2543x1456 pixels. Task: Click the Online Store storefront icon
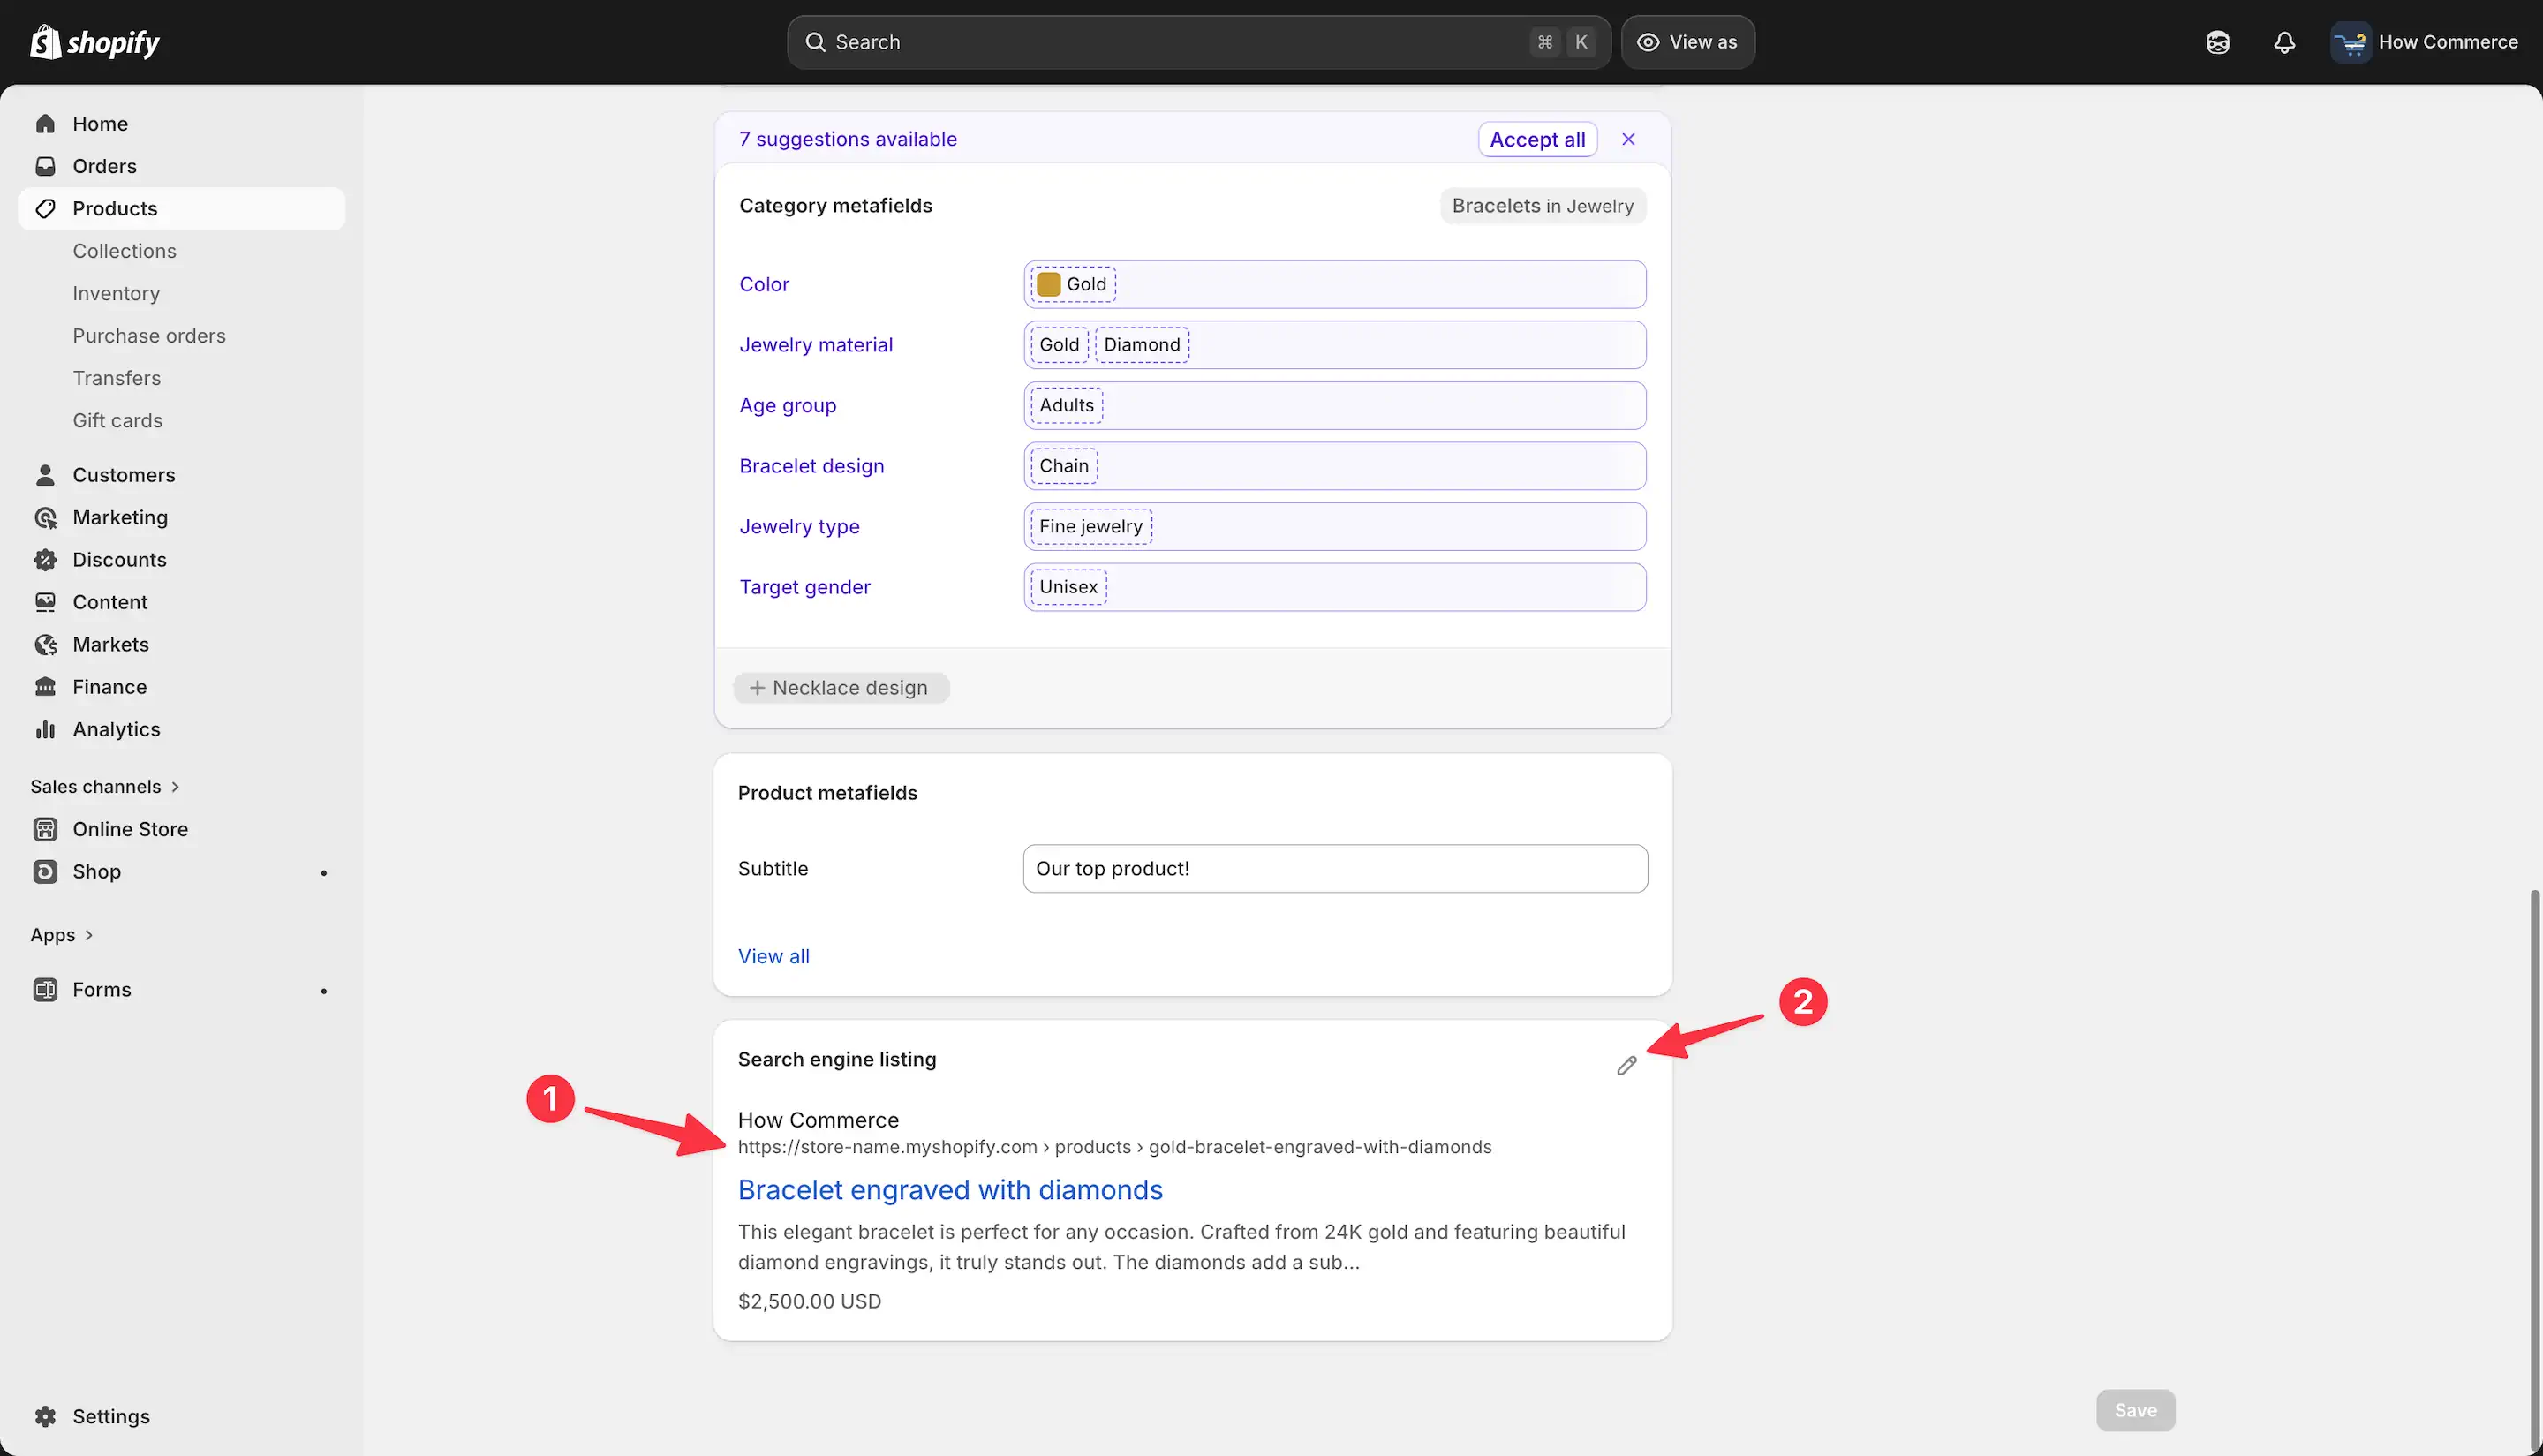pos(45,829)
